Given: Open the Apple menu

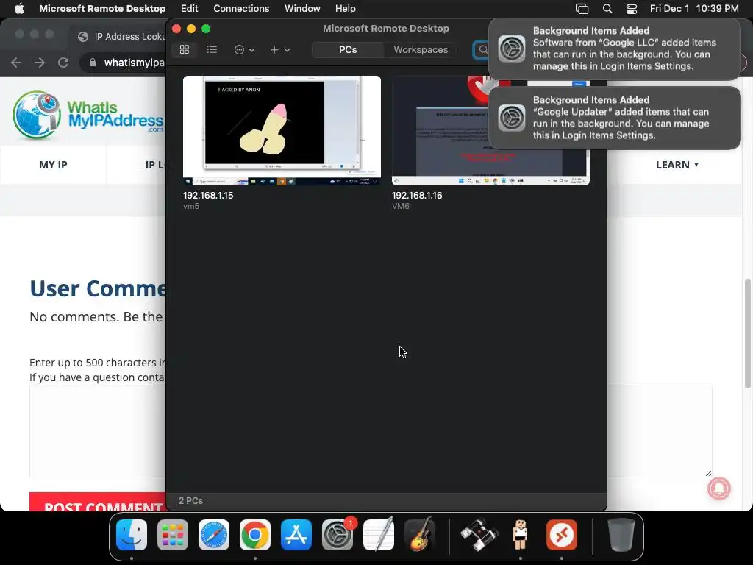Looking at the screenshot, I should tap(19, 8).
